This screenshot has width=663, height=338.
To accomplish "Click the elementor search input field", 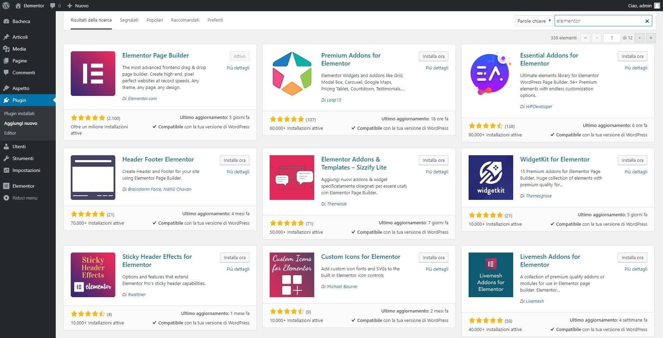I will click(x=603, y=21).
